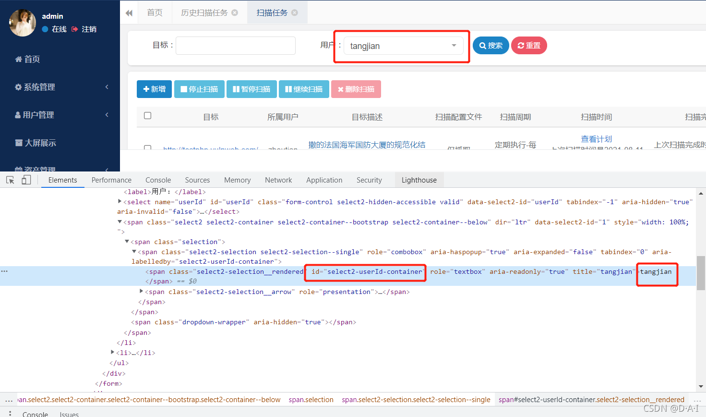The image size is (706, 417).
Task: Expand the collapsed li node
Action: point(112,352)
